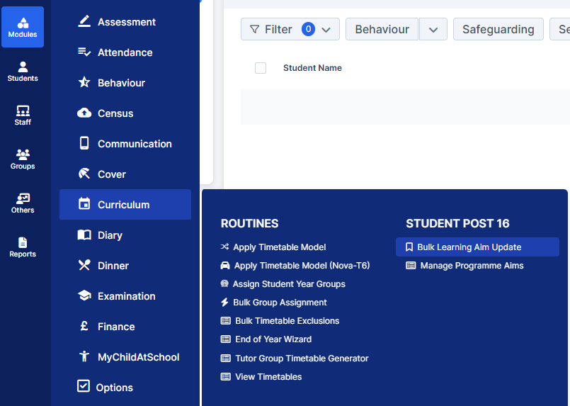Open the Reports section in the sidebar
Screen dimensions: 570x406
coord(23,247)
